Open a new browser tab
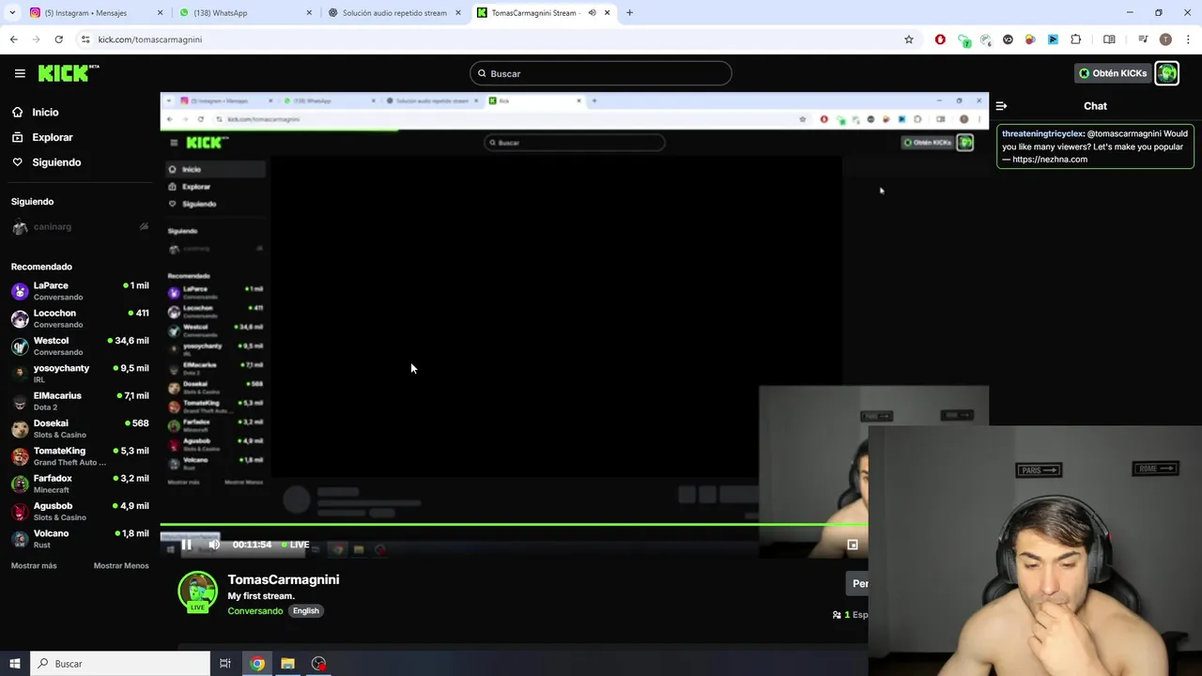1202x676 pixels. tap(629, 13)
